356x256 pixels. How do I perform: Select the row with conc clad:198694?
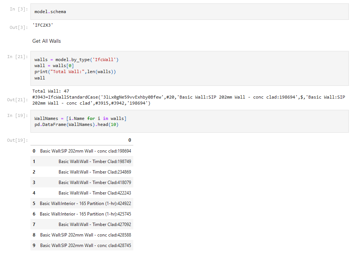tap(86, 151)
